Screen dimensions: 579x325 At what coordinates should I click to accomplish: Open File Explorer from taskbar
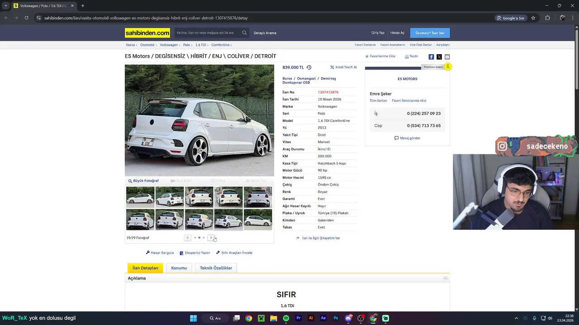(274, 318)
